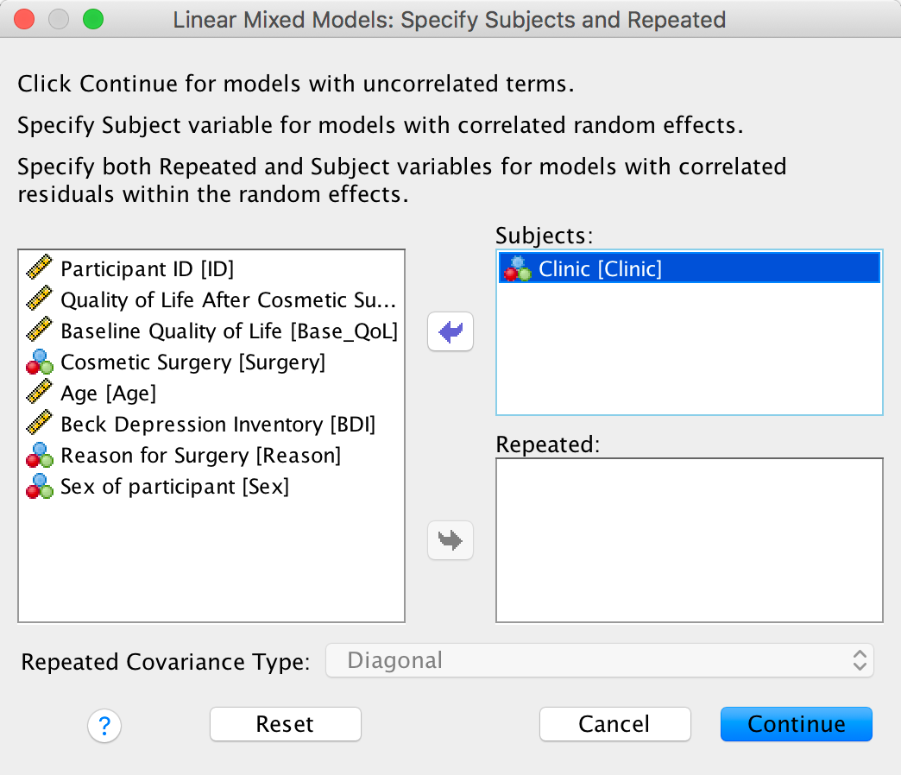The width and height of the screenshot is (901, 775).
Task: Click the nominal icon of Clinic in Subjects
Action: point(518,268)
